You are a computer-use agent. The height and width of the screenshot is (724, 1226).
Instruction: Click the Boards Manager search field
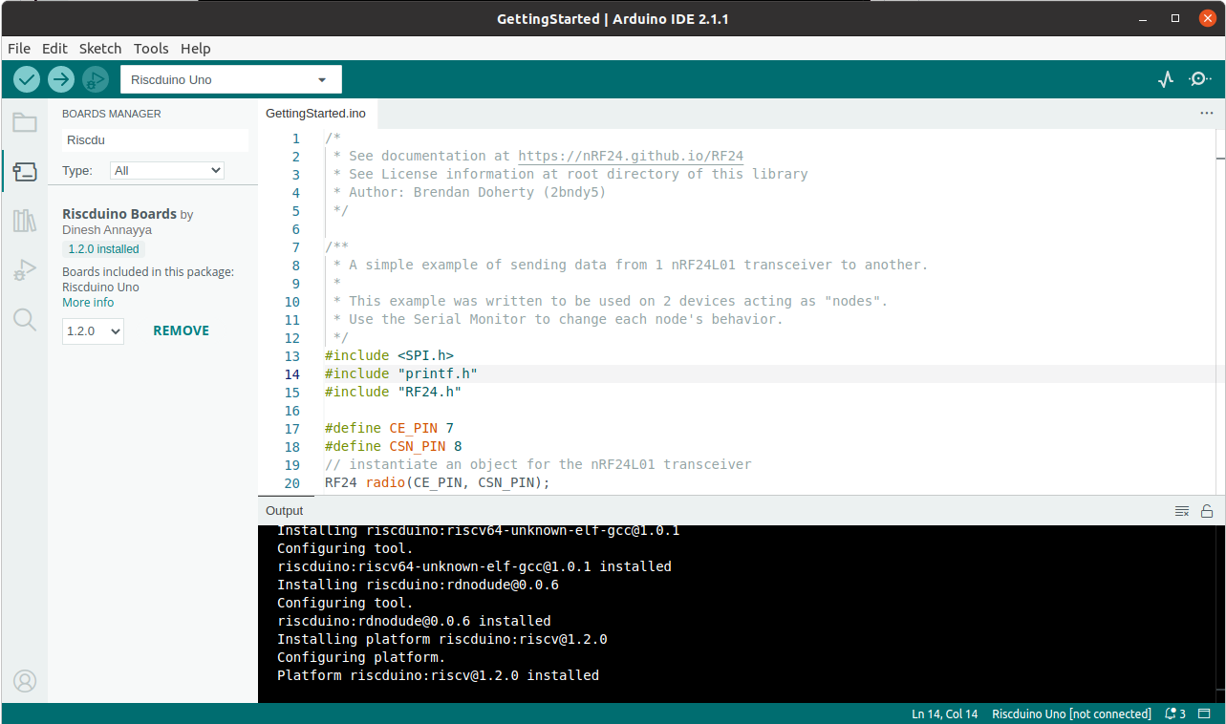pos(155,139)
